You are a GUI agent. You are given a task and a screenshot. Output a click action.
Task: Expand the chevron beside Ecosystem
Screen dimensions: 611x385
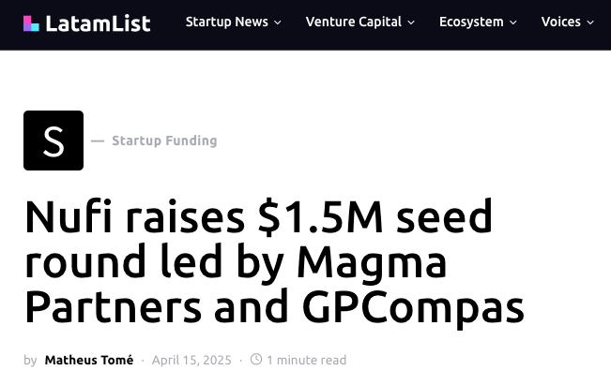coord(513,22)
